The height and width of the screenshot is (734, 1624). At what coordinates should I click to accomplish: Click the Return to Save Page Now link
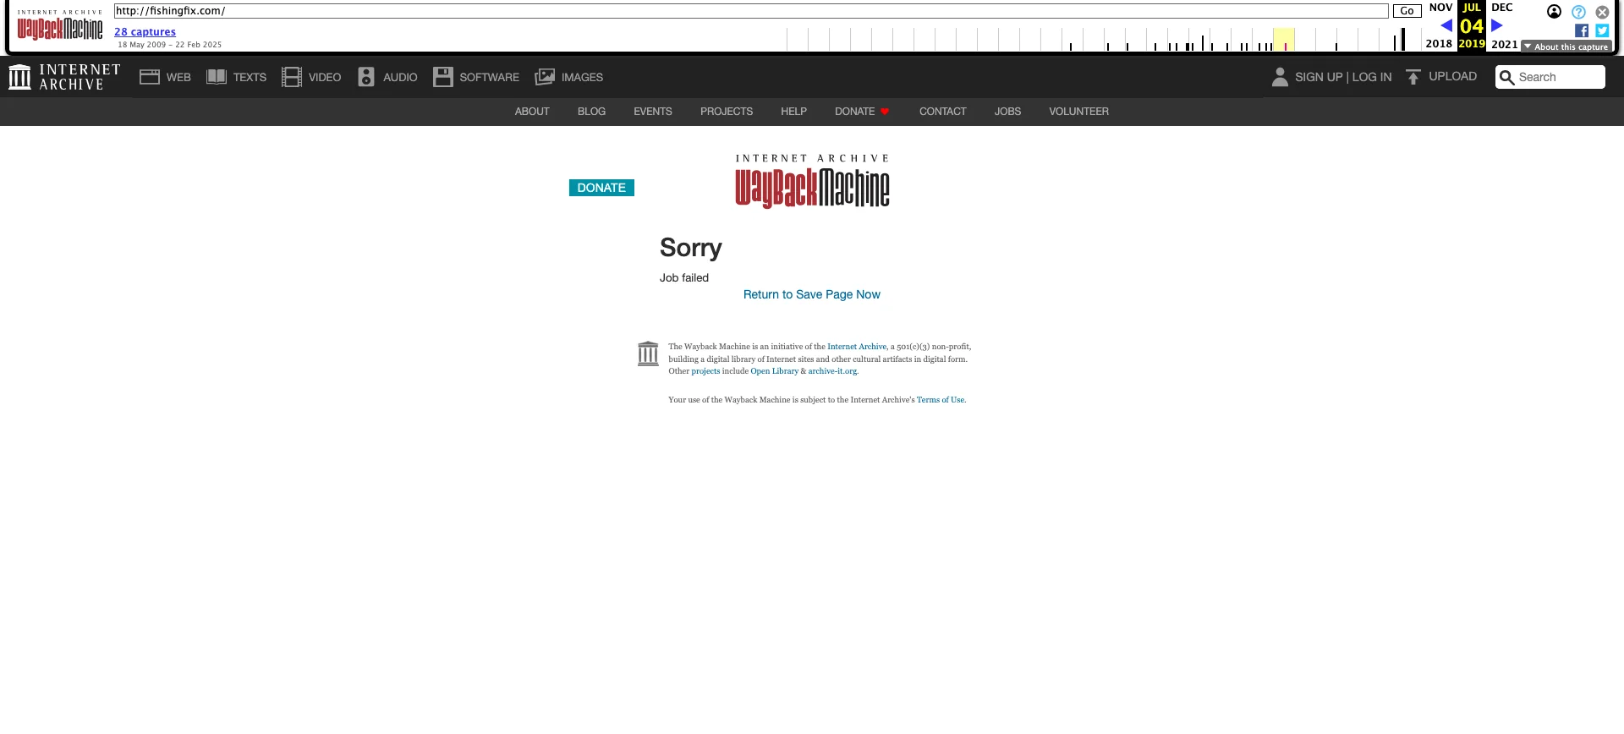(811, 294)
